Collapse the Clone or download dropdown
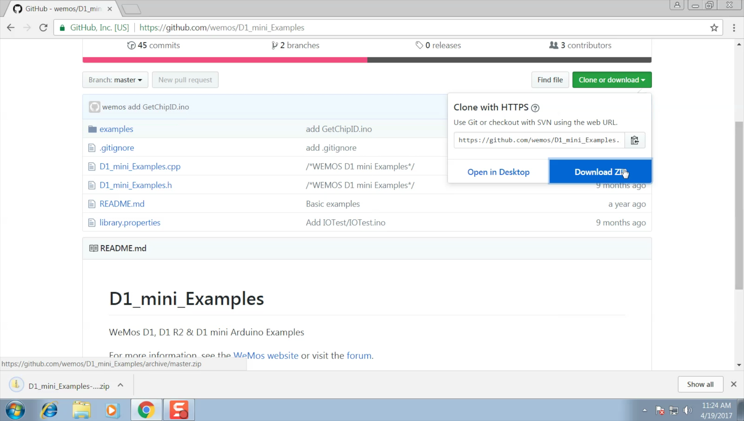This screenshot has height=421, width=744. [x=611, y=80]
